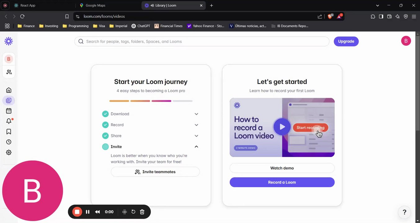Open the apps grid icon in the bookmarks bar
The image size is (420, 223).
click(x=7, y=26)
